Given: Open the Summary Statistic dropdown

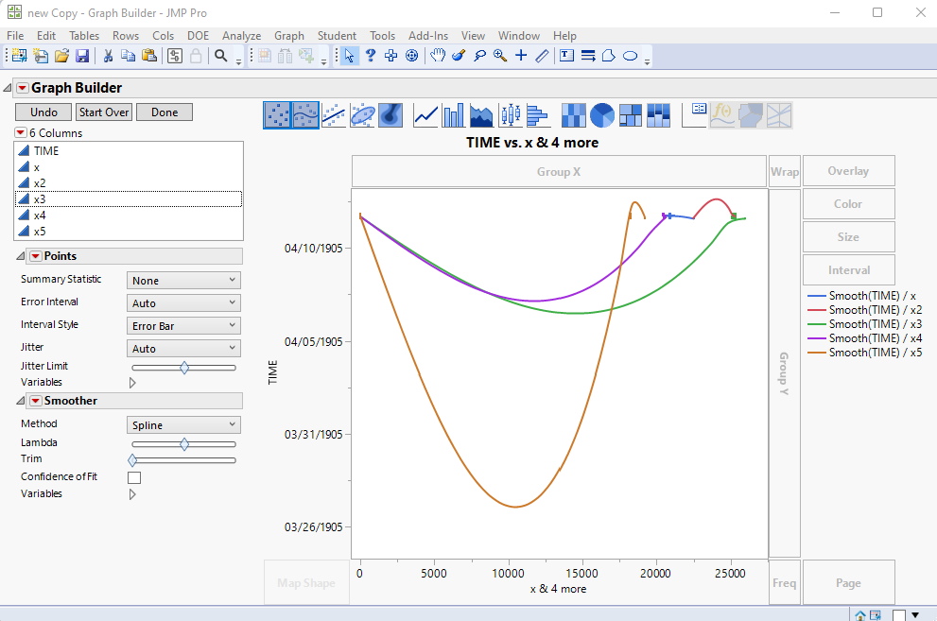Looking at the screenshot, I should coord(183,280).
